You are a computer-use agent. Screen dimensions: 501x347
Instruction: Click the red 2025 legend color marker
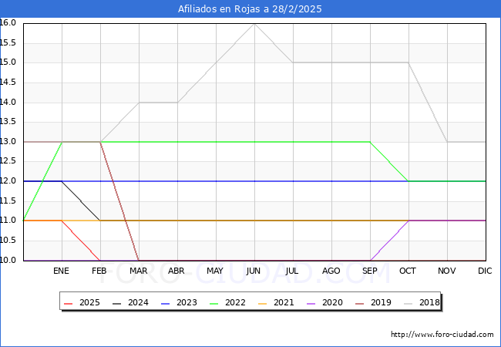point(69,303)
